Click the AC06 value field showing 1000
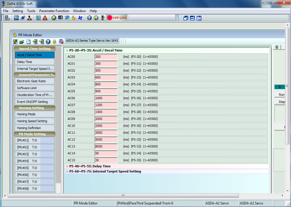The width and height of the screenshot is (291, 207). point(106,98)
